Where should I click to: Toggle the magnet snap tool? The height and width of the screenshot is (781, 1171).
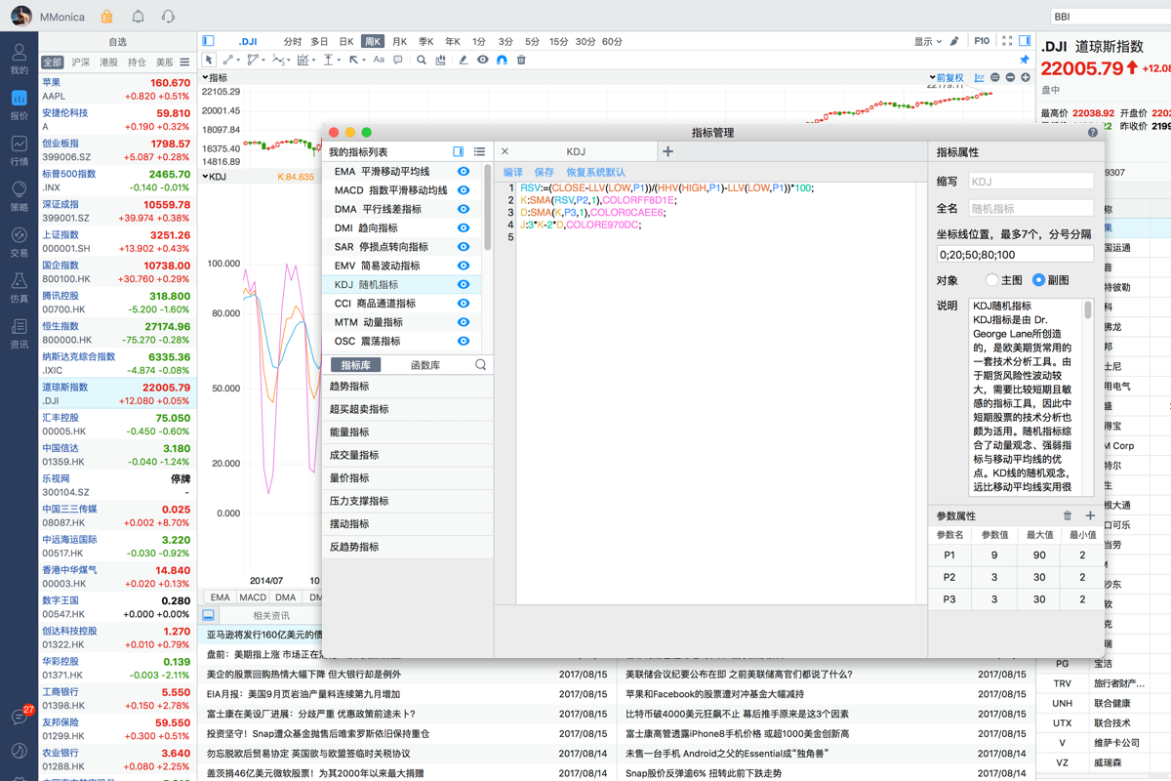click(x=502, y=61)
